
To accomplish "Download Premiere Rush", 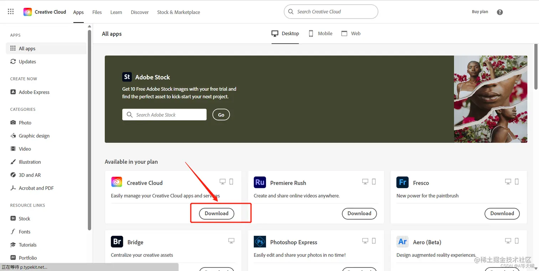I will click(359, 213).
